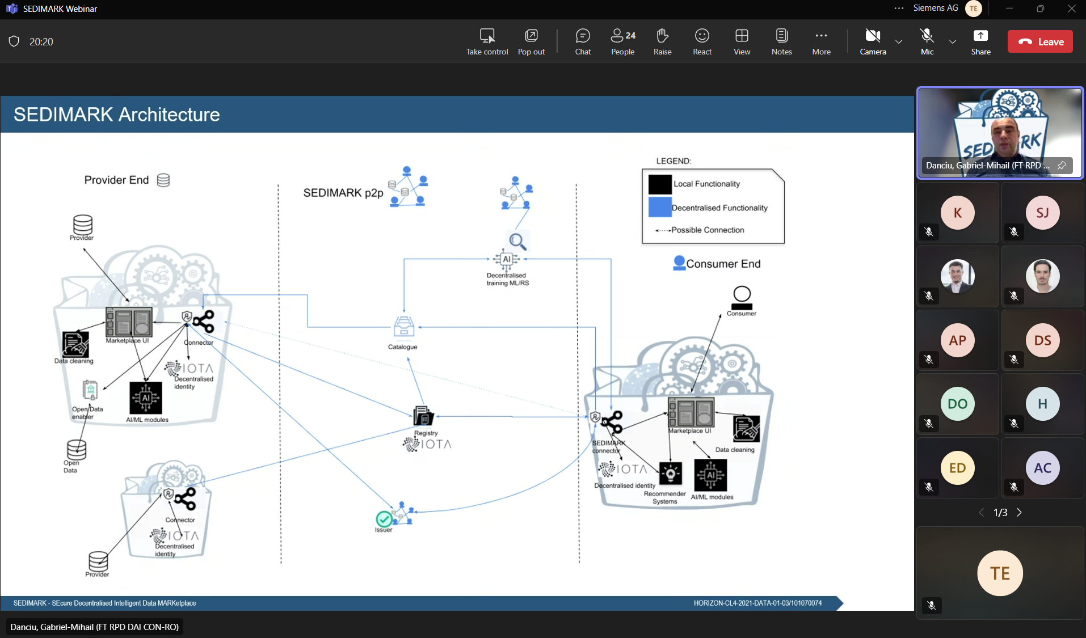Screen dimensions: 1086x638
Task: Expand microphone device options arrow
Action: [x=953, y=41]
